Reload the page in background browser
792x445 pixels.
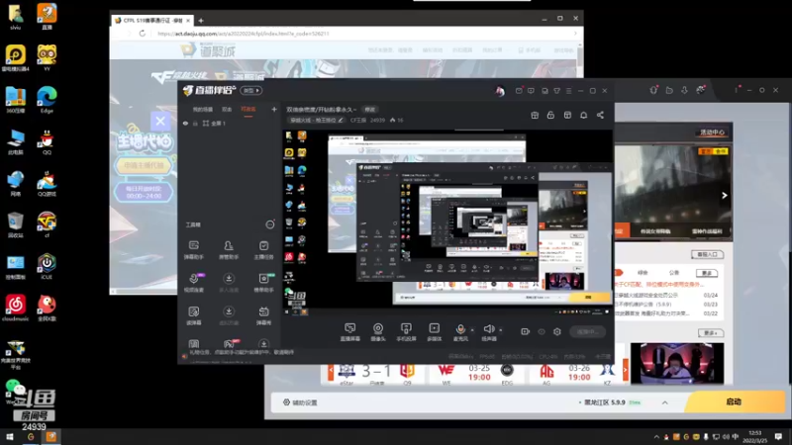(x=142, y=34)
